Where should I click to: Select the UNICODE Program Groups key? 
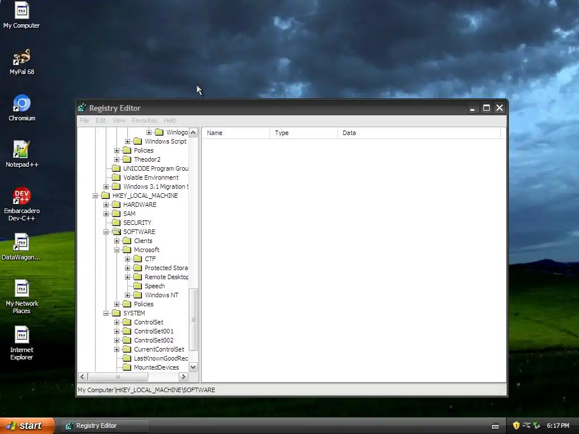pos(155,168)
